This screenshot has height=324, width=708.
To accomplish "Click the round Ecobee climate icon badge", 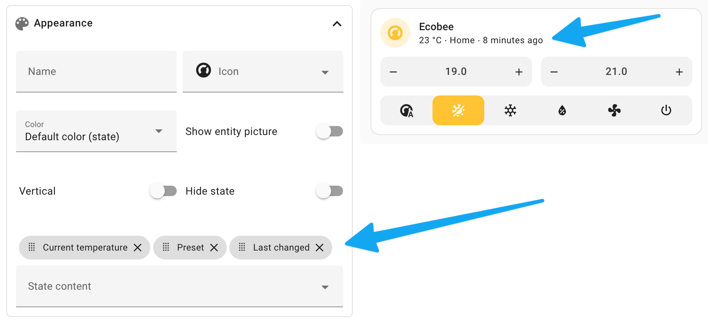I will point(395,33).
